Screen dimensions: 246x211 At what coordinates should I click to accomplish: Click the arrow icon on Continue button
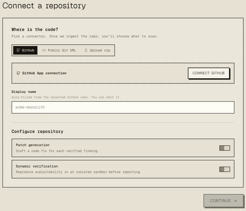point(235,201)
